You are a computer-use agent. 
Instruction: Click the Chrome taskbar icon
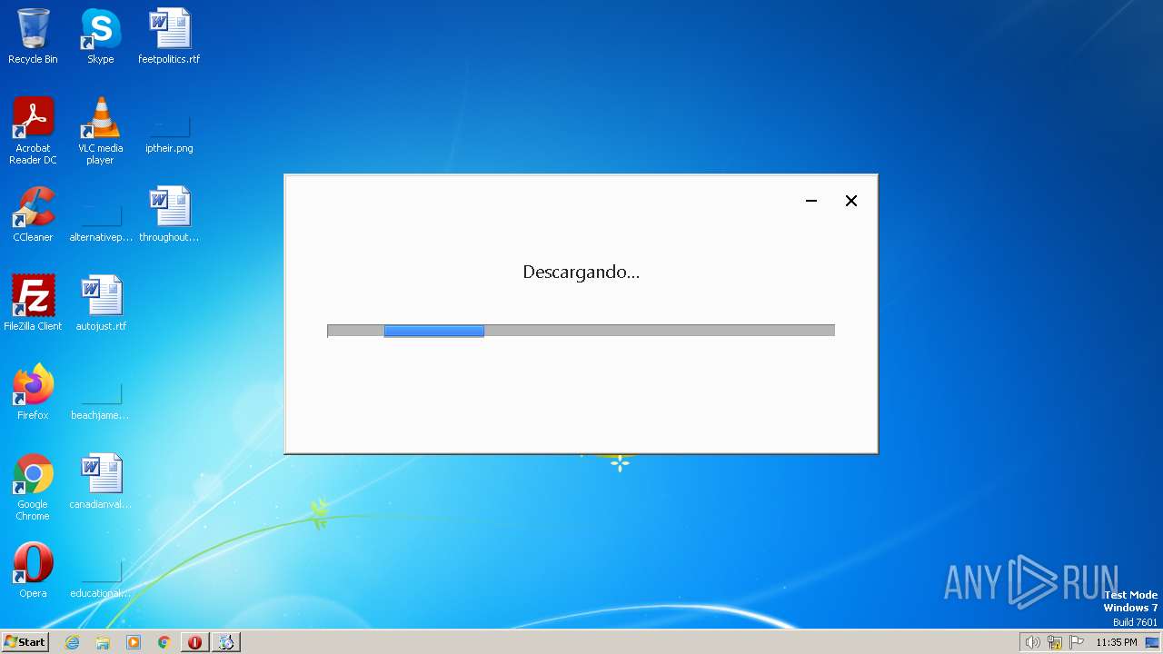coord(164,642)
